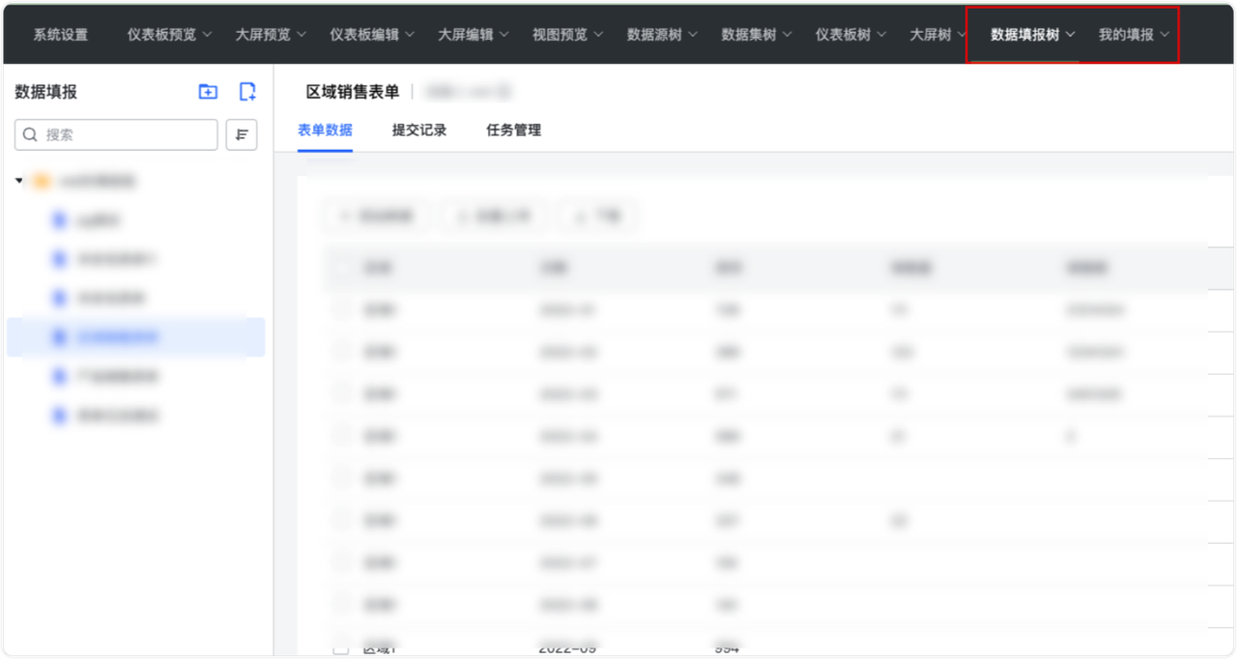This screenshot has height=659, width=1237.
Task: Click inside the tree search input field
Action: click(x=116, y=134)
